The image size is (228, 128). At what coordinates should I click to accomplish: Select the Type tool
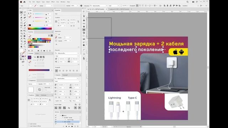(x=21, y=20)
